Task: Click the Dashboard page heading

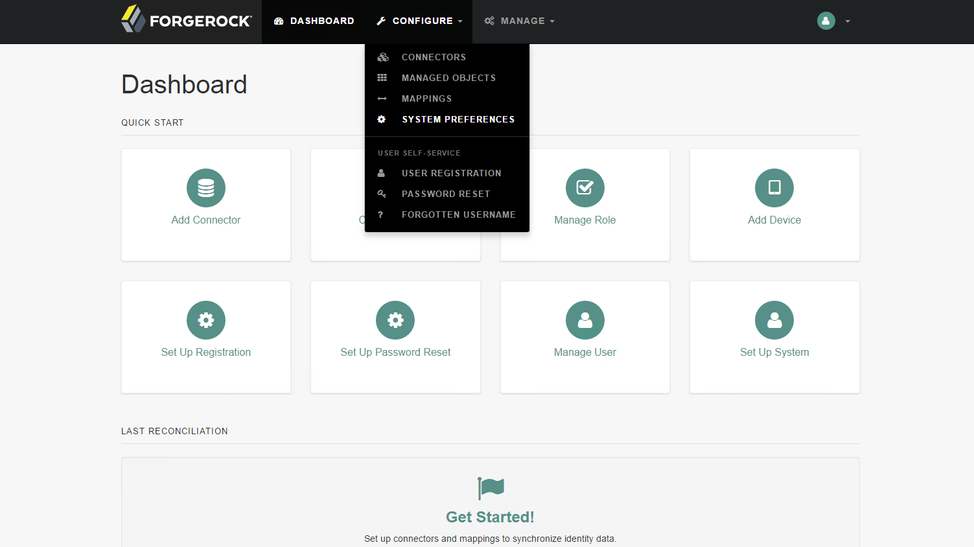Action: (184, 84)
